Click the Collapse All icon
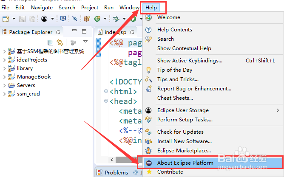284x177 pixels. pos(50,43)
